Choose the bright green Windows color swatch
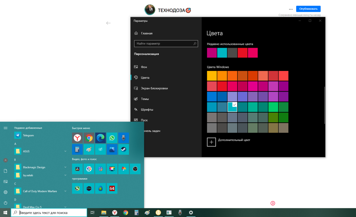The width and height of the screenshot is (356, 217). [x=273, y=107]
